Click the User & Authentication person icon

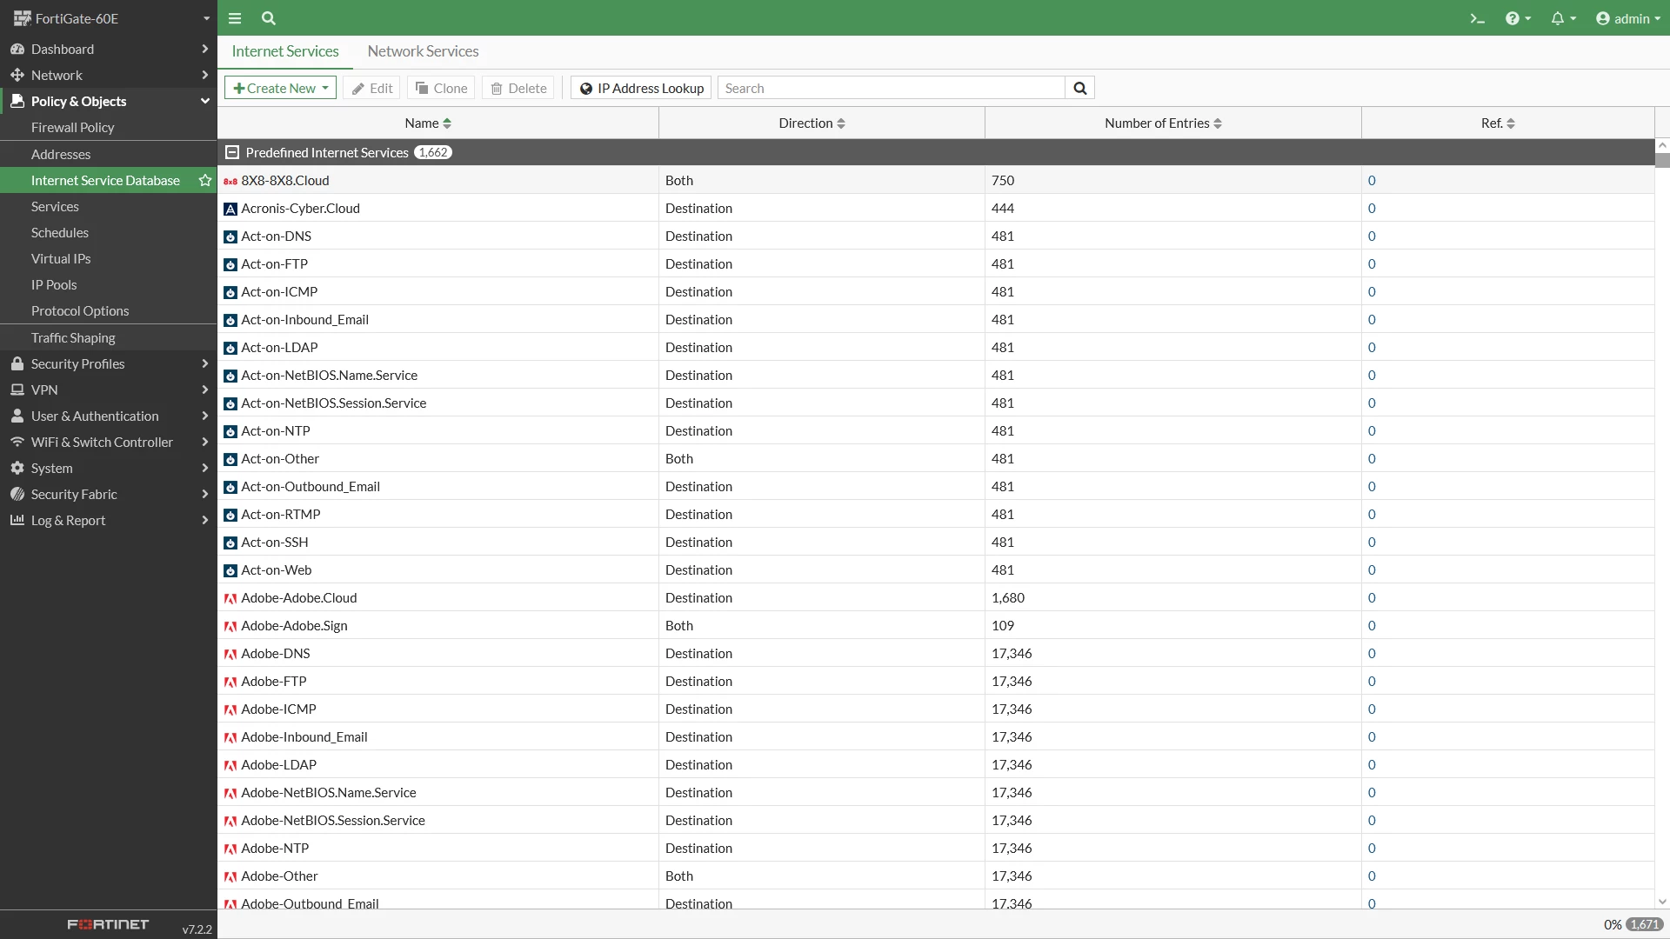[17, 416]
